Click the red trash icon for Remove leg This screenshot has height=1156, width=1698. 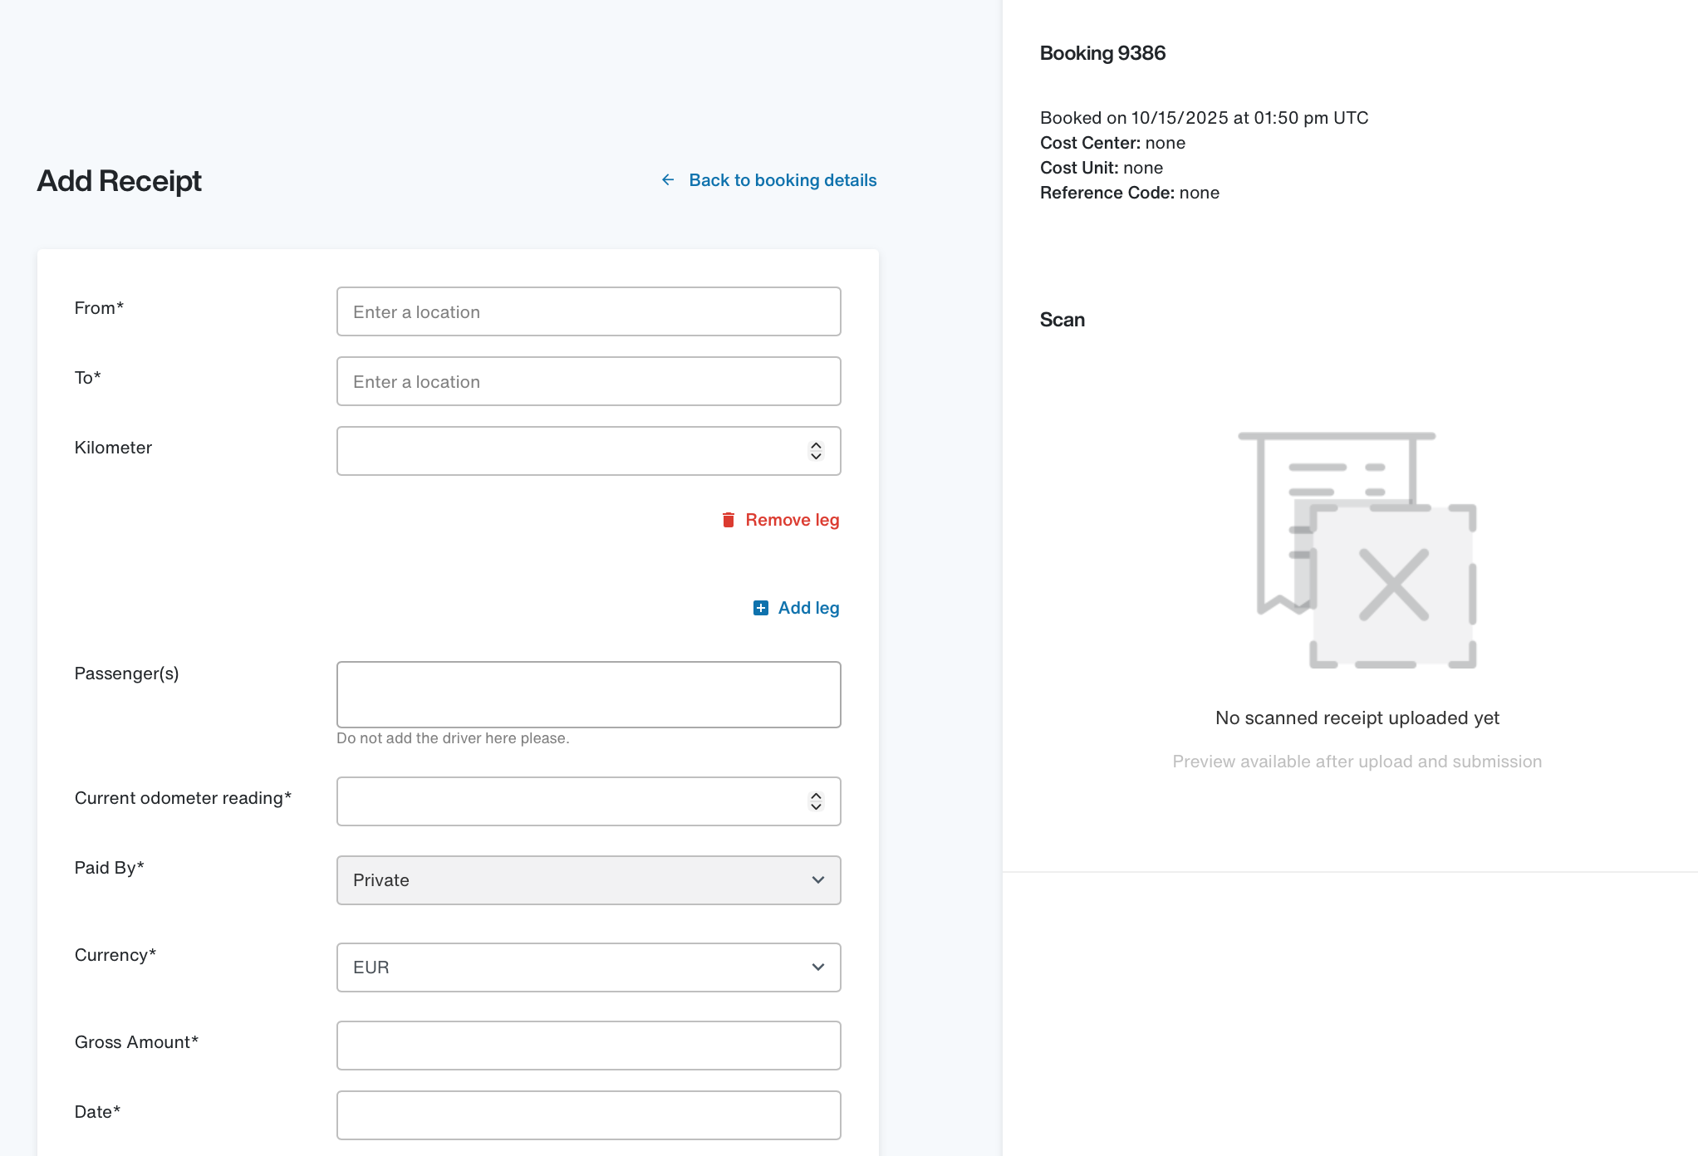point(729,520)
